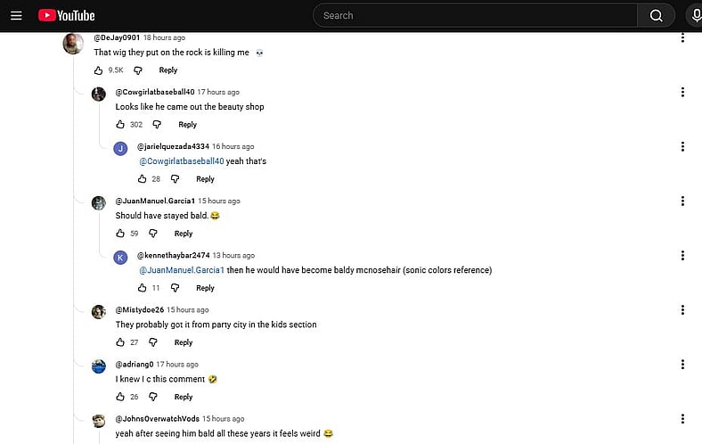The width and height of the screenshot is (702, 444).
Task: Open the @JuanManuel.Garcia1 author name link
Action: point(155,201)
